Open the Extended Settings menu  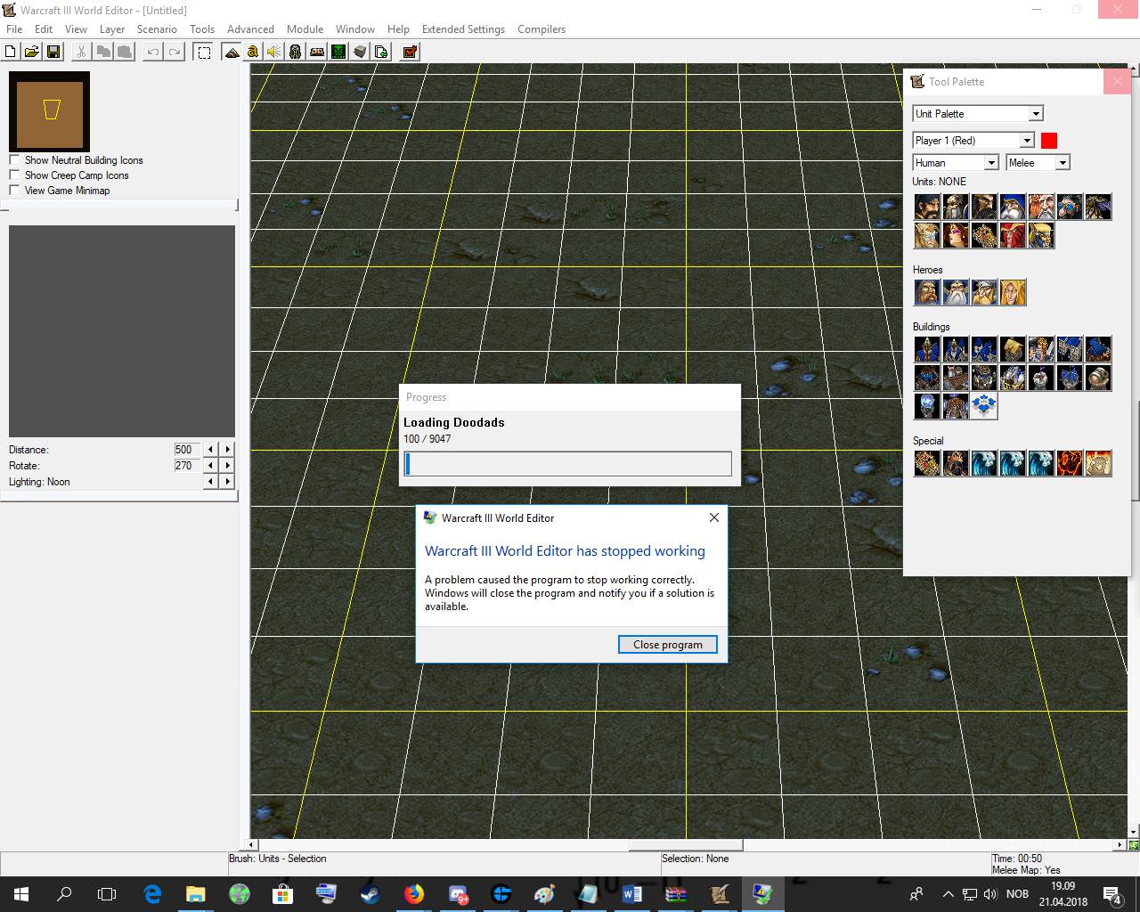pyautogui.click(x=463, y=29)
